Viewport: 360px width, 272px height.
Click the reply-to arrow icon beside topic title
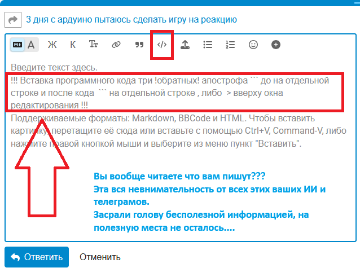click(x=12, y=20)
